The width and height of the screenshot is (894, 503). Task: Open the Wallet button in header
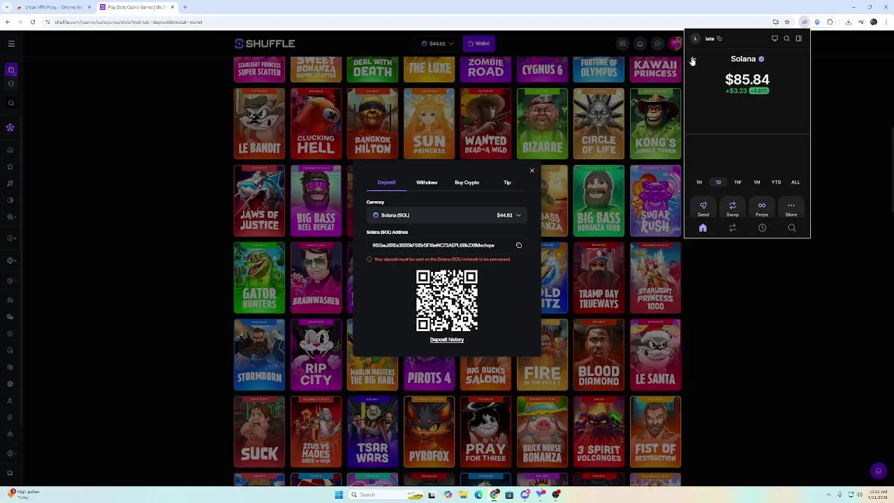(x=479, y=43)
